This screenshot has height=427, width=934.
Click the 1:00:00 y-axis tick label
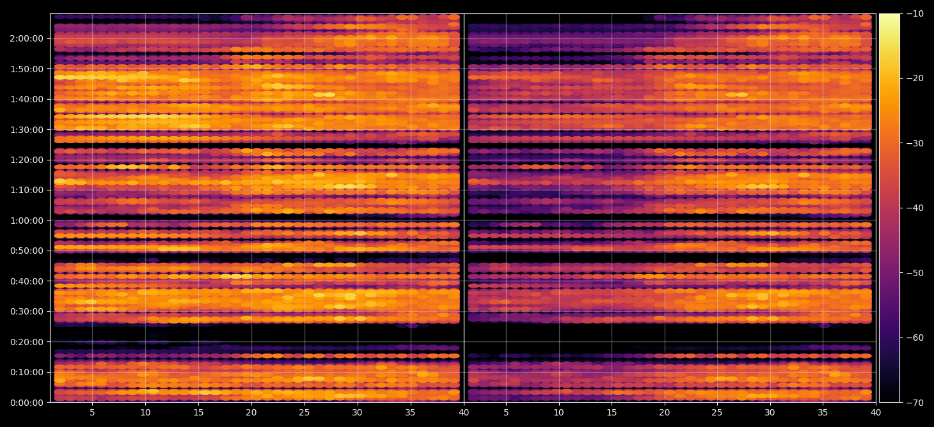pos(26,221)
